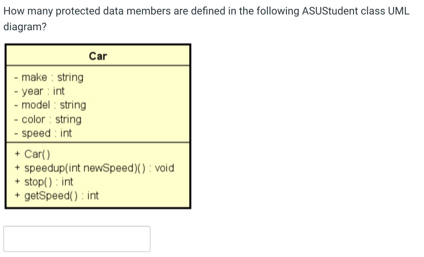Click the plus sign before getSpeed method

click(16, 196)
